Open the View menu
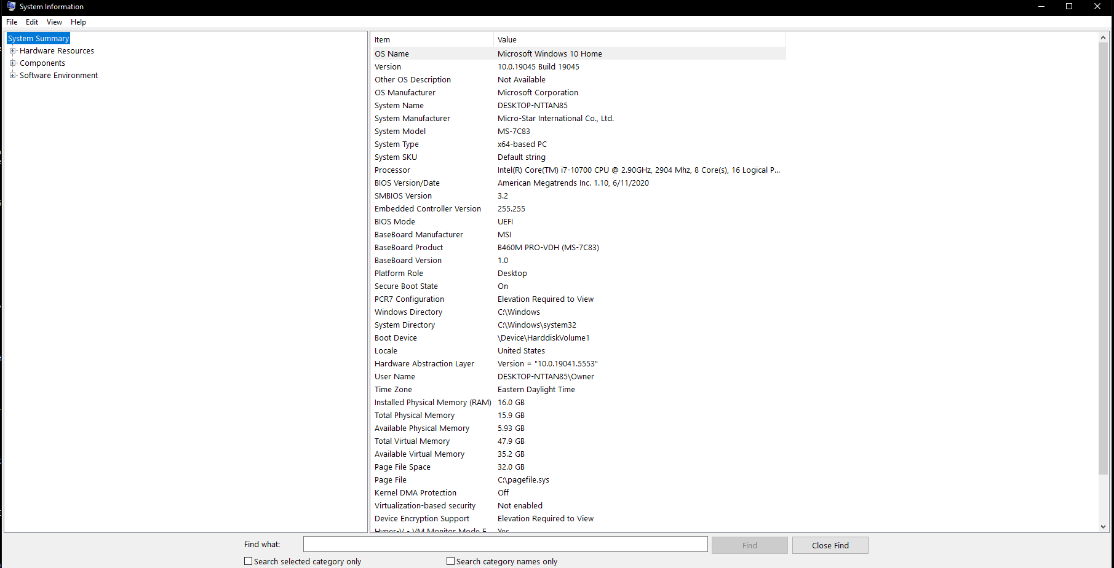Screen dimensions: 1114x568 54,22
